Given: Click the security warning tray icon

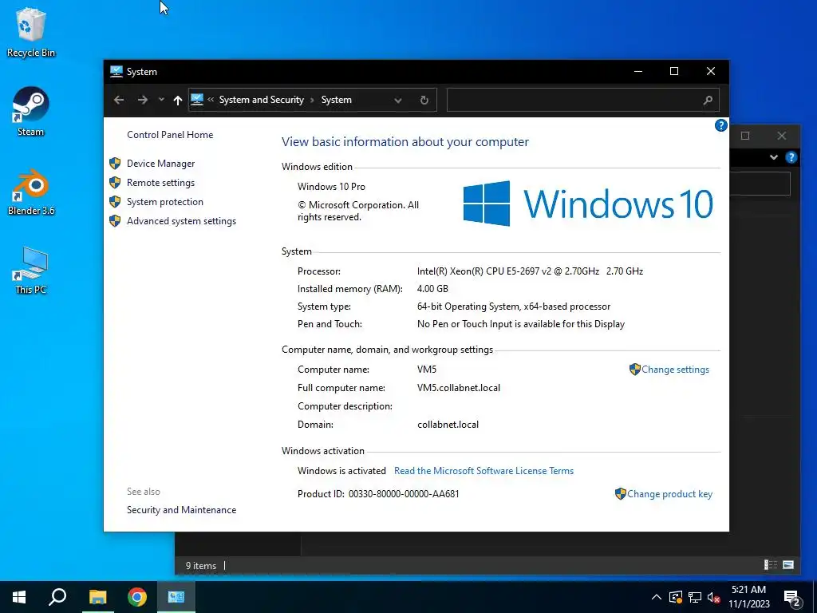Looking at the screenshot, I should click(x=676, y=597).
